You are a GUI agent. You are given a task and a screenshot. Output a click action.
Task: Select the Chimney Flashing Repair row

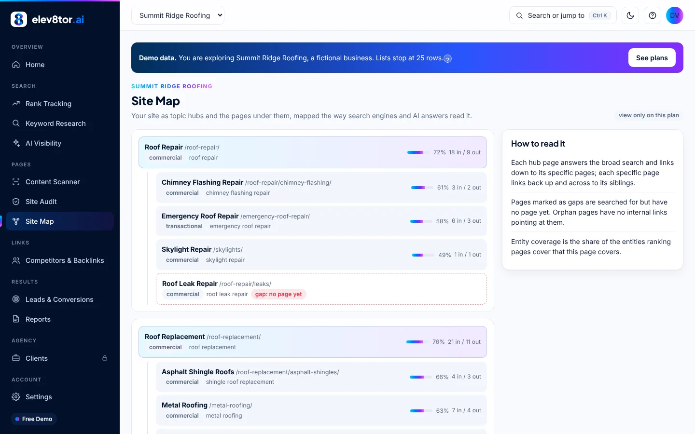[321, 188]
